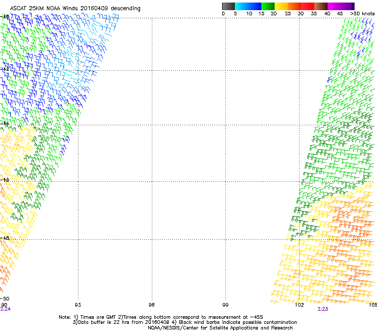Image resolution: width=377 pixels, height=331 pixels.
Task: Click the latitude label '-42'
Action: [x=5, y=69]
